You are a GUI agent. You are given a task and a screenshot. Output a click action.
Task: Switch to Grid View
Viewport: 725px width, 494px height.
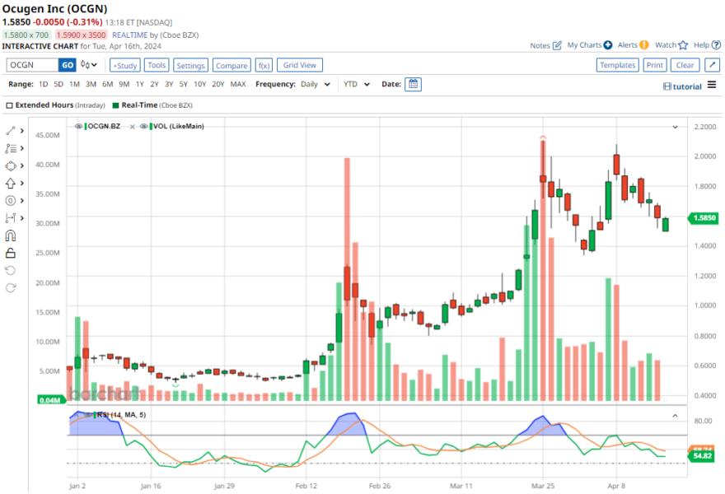tap(300, 65)
